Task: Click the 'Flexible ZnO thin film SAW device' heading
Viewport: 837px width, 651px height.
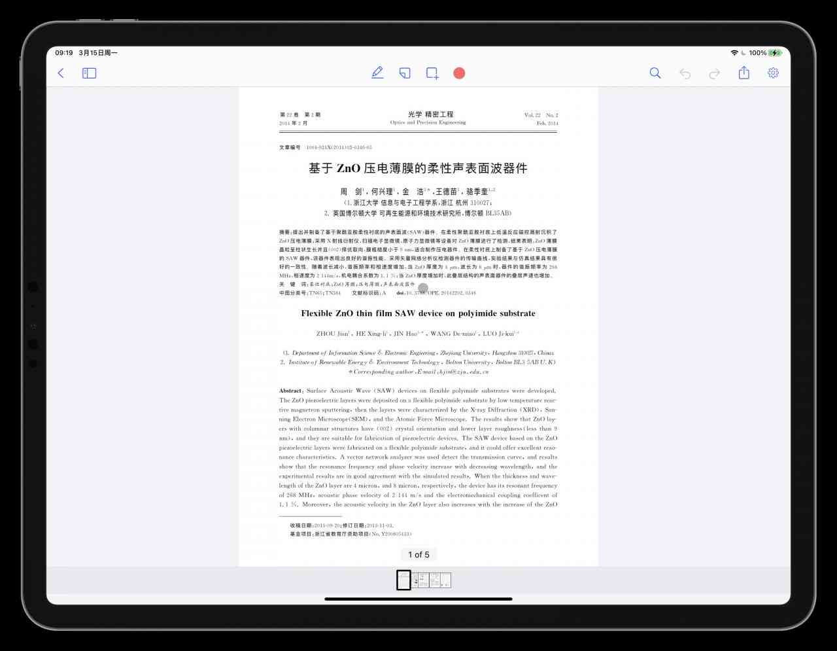Action: pyautogui.click(x=418, y=313)
